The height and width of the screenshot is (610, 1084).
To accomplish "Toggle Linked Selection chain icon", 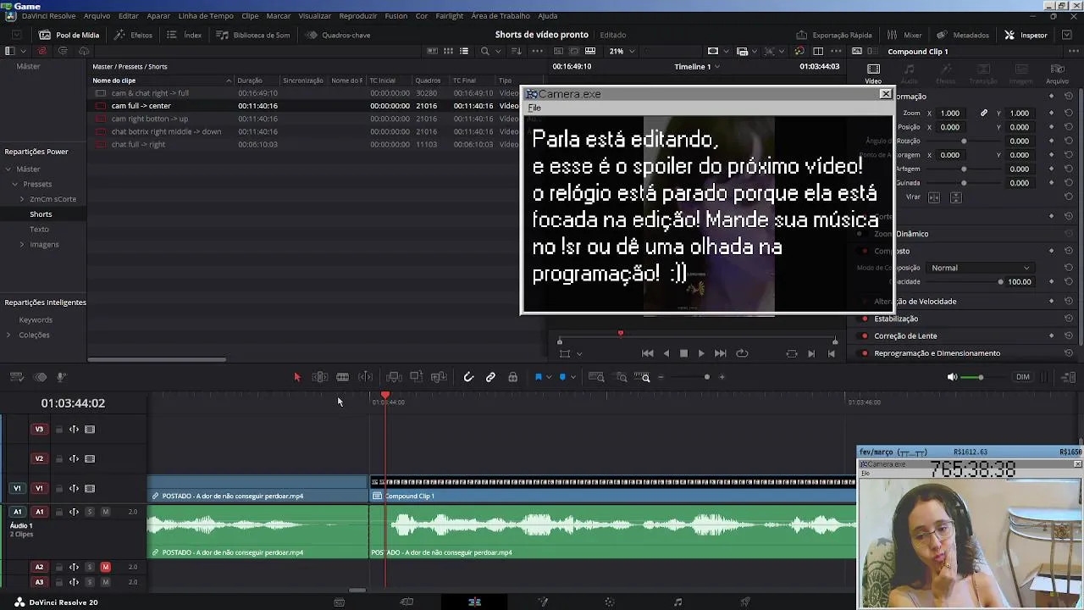I will 490,377.
